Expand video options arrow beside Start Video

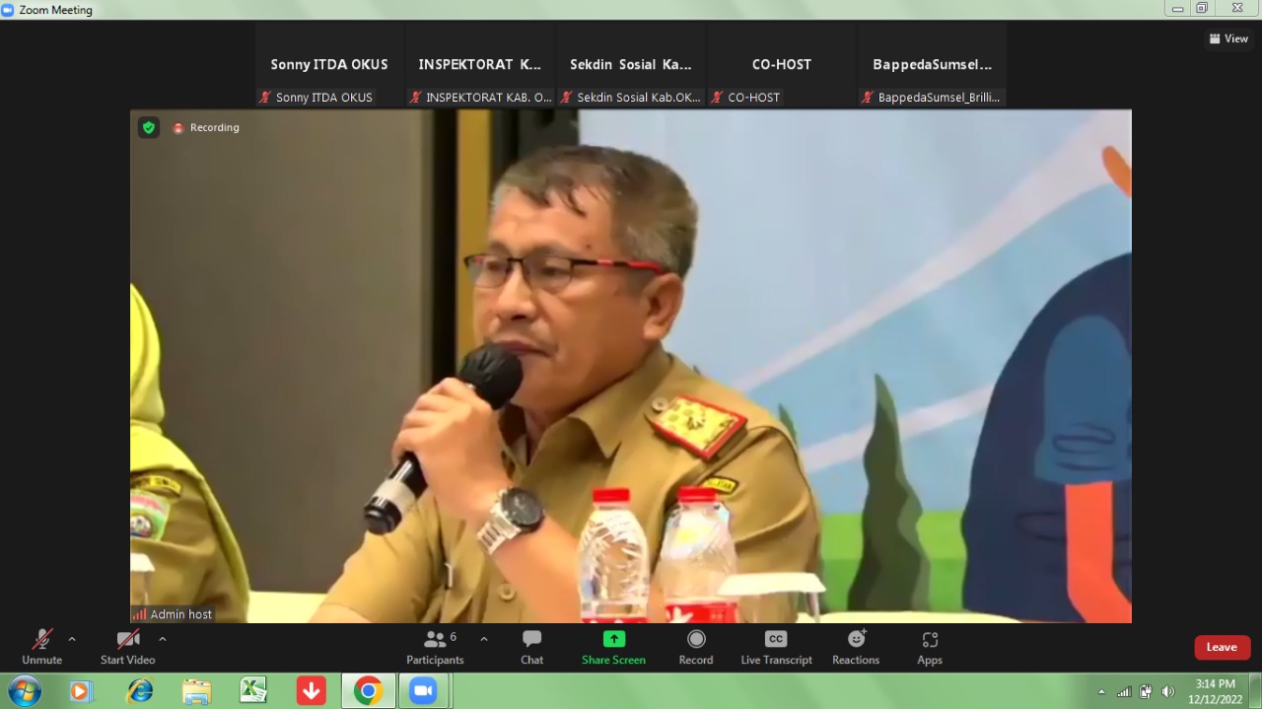coord(163,639)
